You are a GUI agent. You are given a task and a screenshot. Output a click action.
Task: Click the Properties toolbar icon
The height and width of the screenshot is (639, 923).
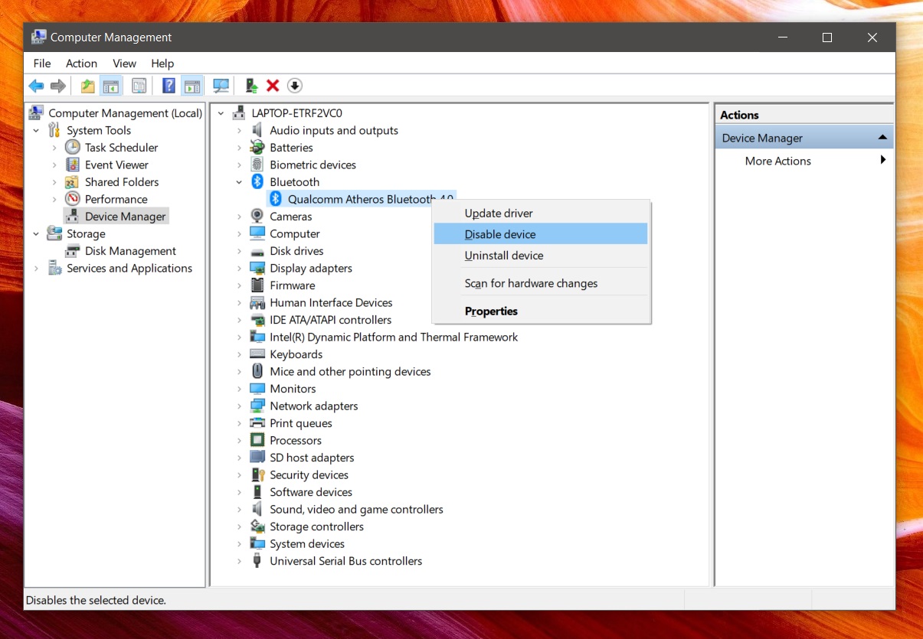click(x=139, y=86)
